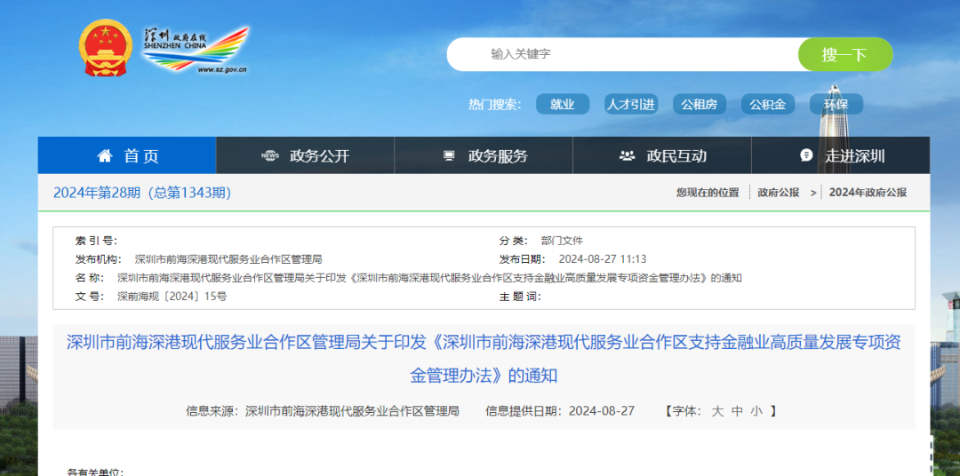Open the 首页 navigation tab
The height and width of the screenshot is (476, 960).
click(127, 155)
